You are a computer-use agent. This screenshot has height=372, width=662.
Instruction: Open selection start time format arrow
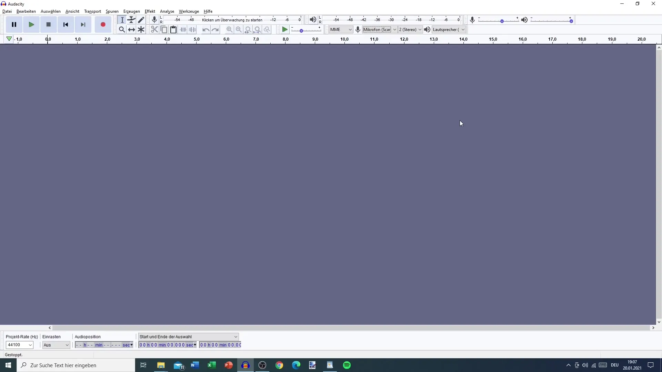point(195,345)
